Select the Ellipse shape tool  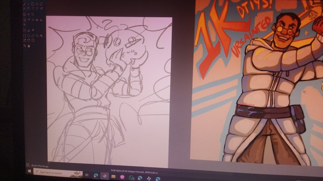point(37,4)
